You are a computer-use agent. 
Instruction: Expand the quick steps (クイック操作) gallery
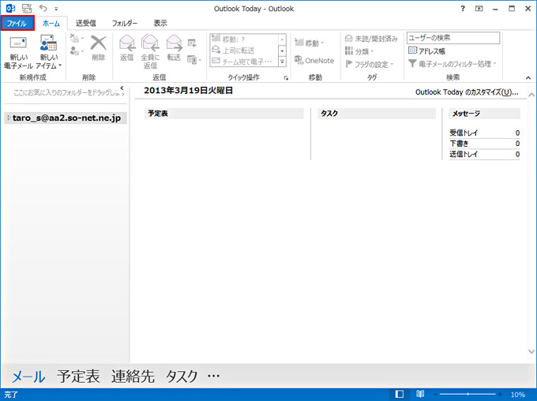[282, 62]
